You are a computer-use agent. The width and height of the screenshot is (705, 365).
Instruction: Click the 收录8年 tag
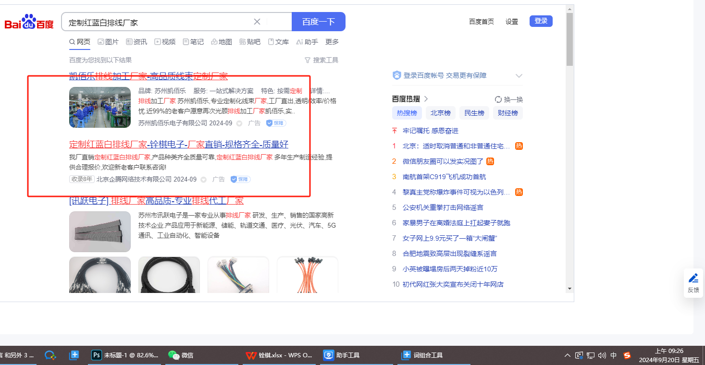[82, 179]
